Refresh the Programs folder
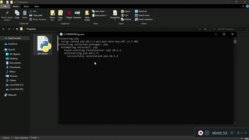The height and width of the screenshot is (140, 249). coord(205,29)
